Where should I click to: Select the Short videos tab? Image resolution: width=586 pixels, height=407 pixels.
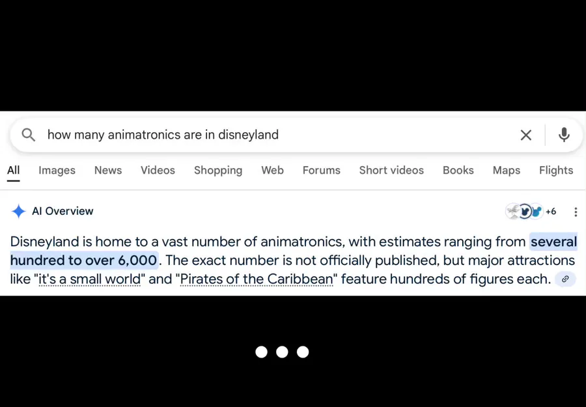pos(391,171)
